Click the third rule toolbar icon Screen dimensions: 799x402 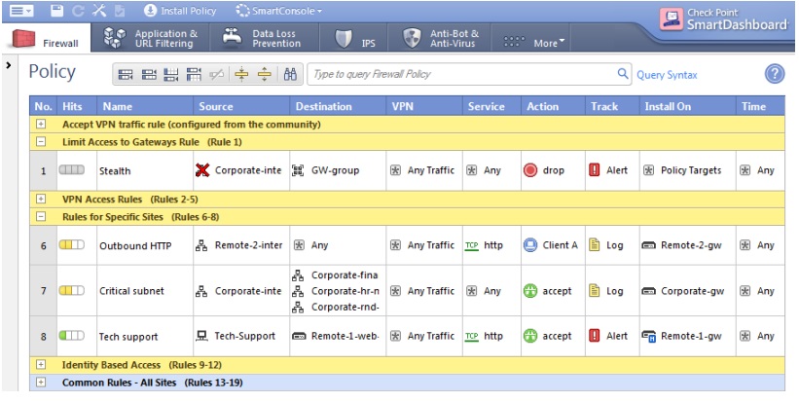(171, 75)
